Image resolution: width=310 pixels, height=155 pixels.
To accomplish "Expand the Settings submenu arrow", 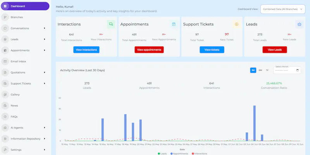I will (x=45, y=150).
